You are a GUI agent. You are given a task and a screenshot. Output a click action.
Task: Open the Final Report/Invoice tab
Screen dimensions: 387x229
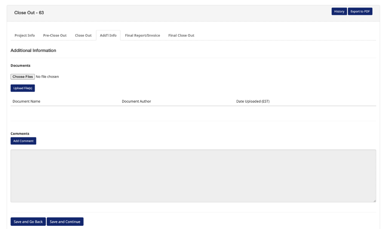pos(142,35)
